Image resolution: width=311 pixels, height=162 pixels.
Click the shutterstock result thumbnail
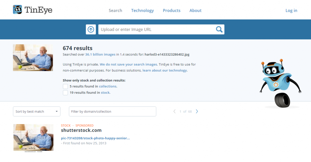click(x=33, y=138)
